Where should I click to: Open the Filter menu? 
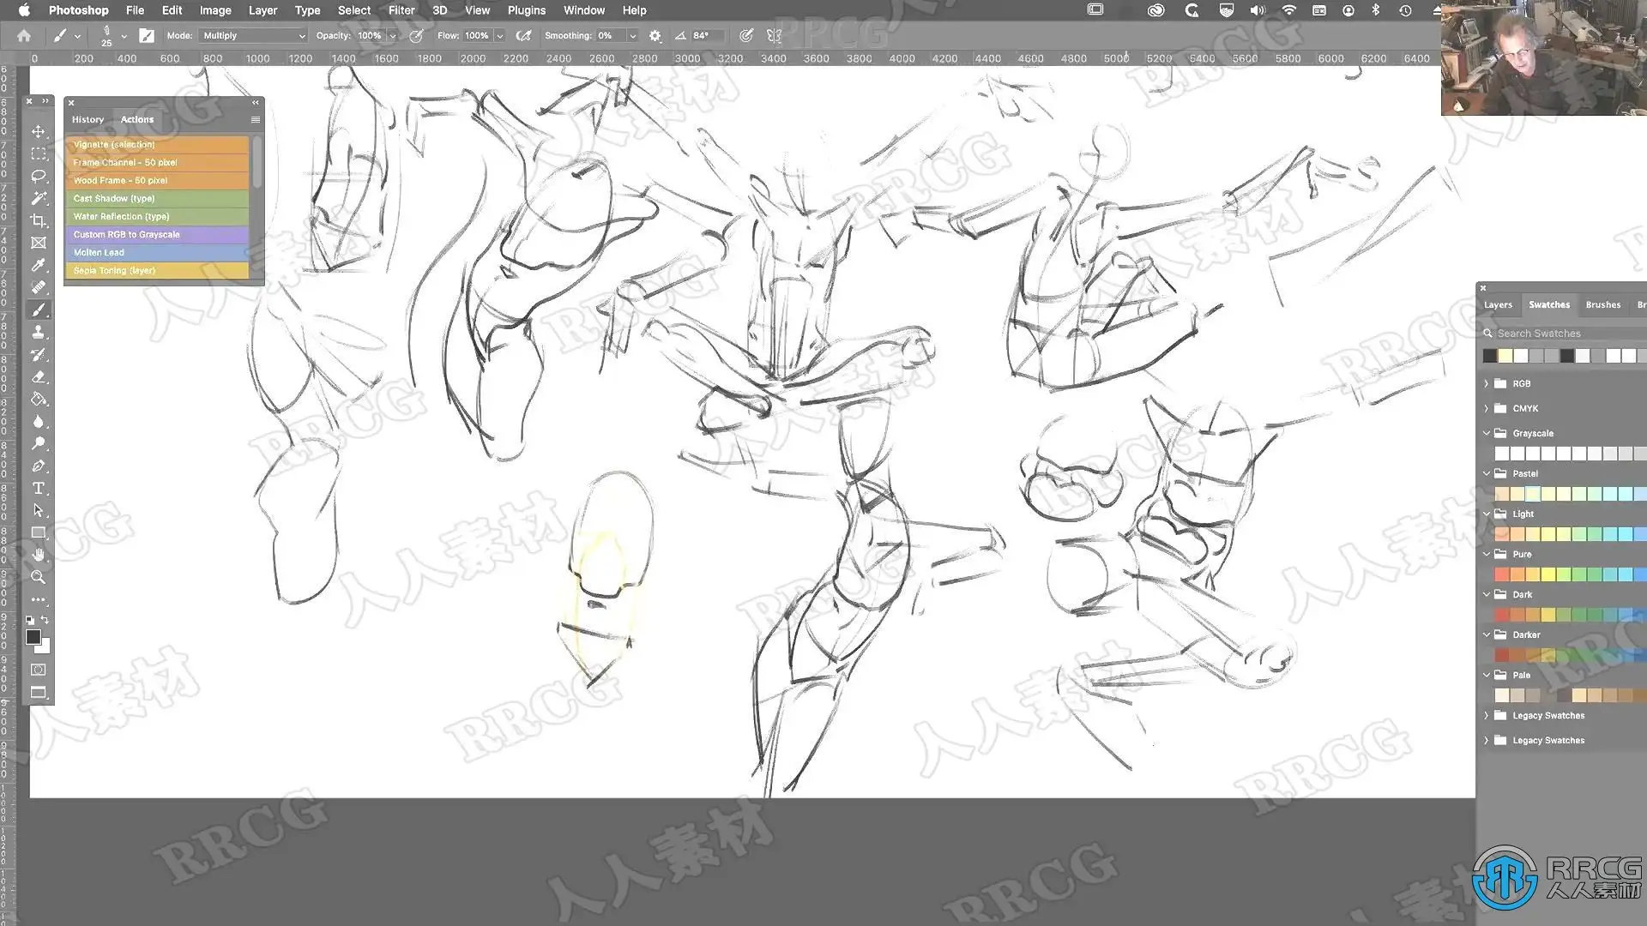click(x=401, y=10)
